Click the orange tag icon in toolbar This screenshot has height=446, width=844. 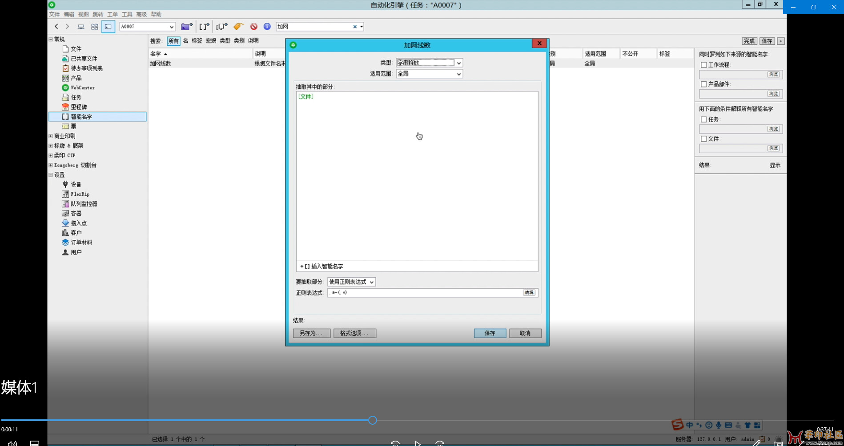(x=239, y=27)
